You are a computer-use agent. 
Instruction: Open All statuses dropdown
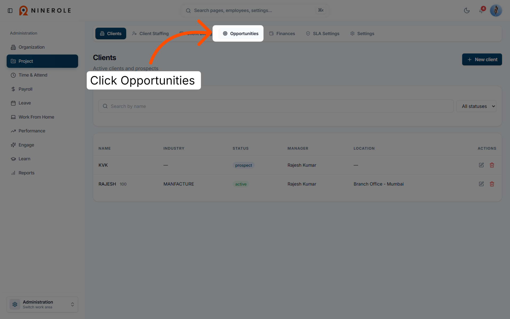click(476, 106)
